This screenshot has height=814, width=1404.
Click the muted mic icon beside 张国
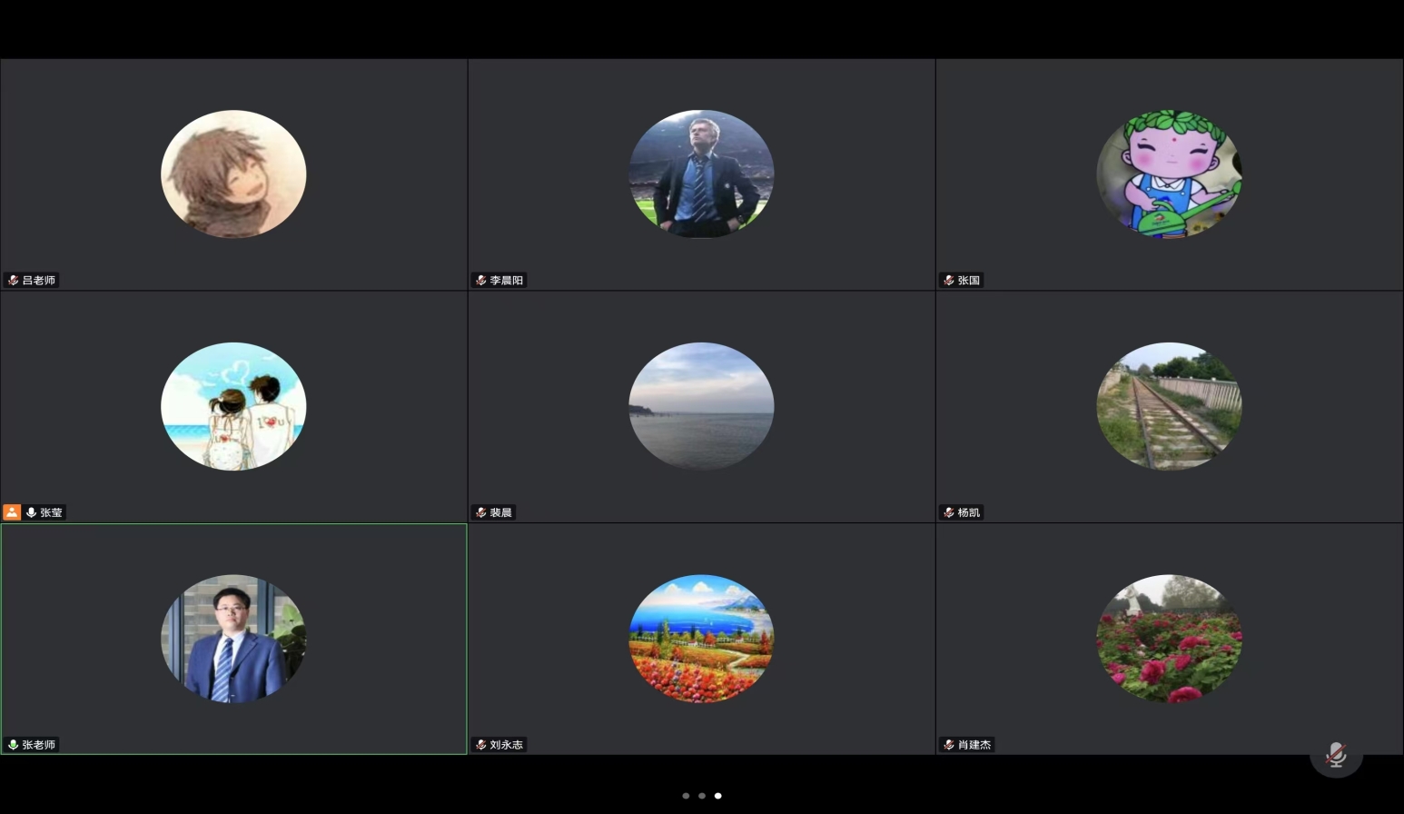click(x=949, y=281)
